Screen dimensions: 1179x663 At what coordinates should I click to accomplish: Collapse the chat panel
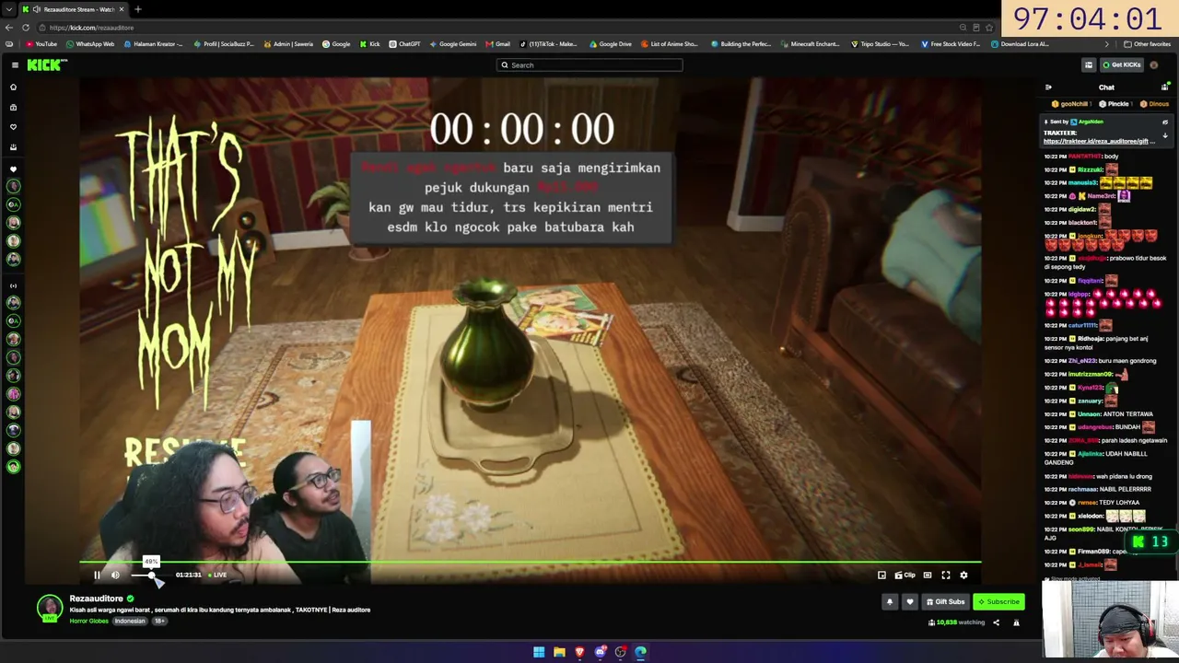1048,87
